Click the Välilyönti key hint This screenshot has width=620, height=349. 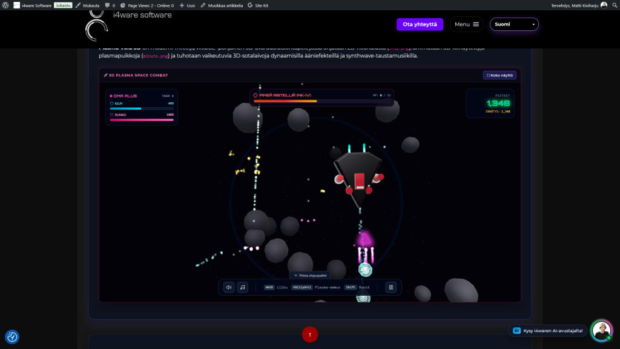302,287
